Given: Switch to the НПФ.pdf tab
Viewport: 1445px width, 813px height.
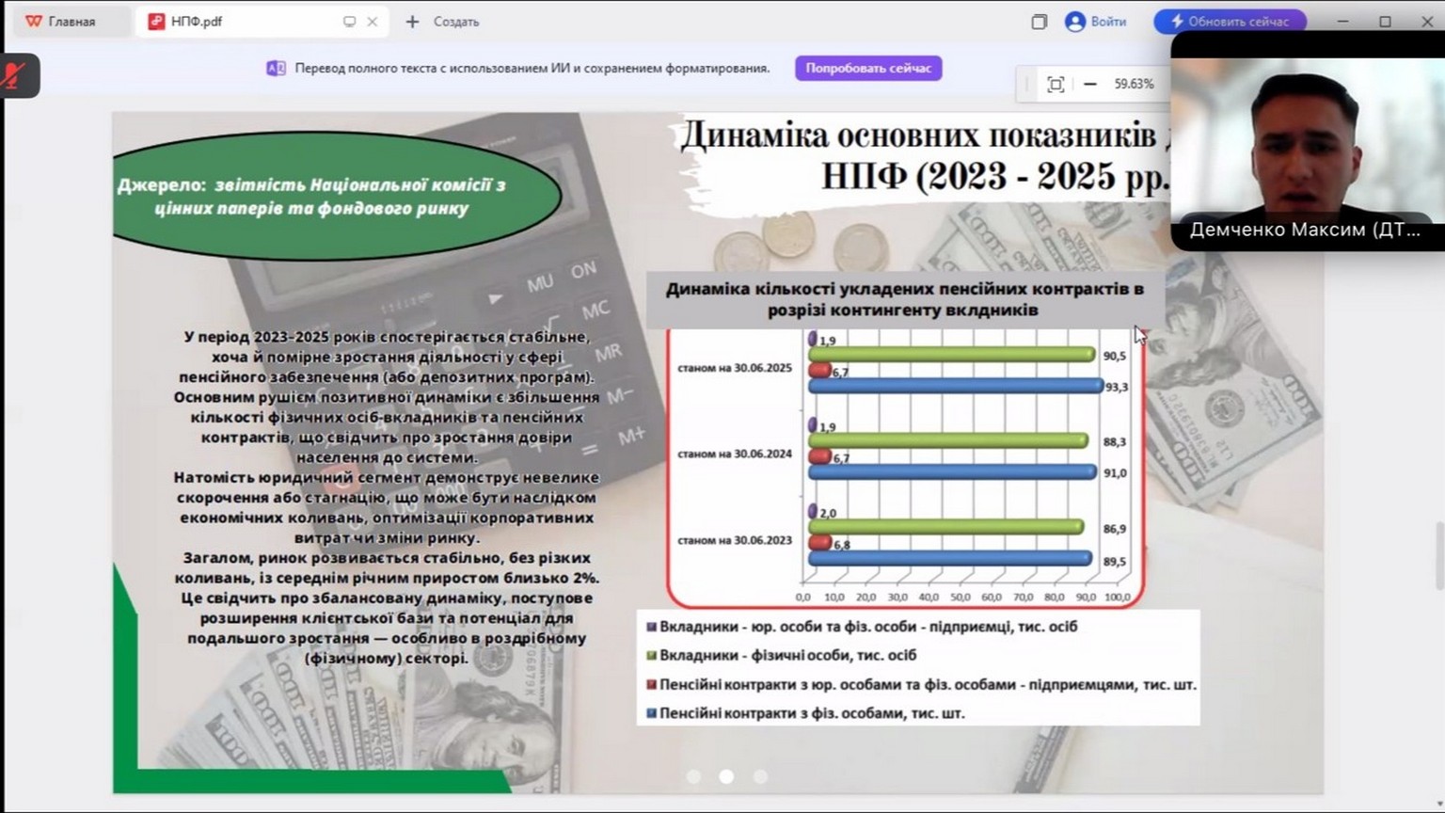Looking at the screenshot, I should point(197,22).
